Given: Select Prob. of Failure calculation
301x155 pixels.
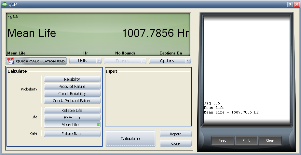Looking at the screenshot, I should (x=72, y=86).
